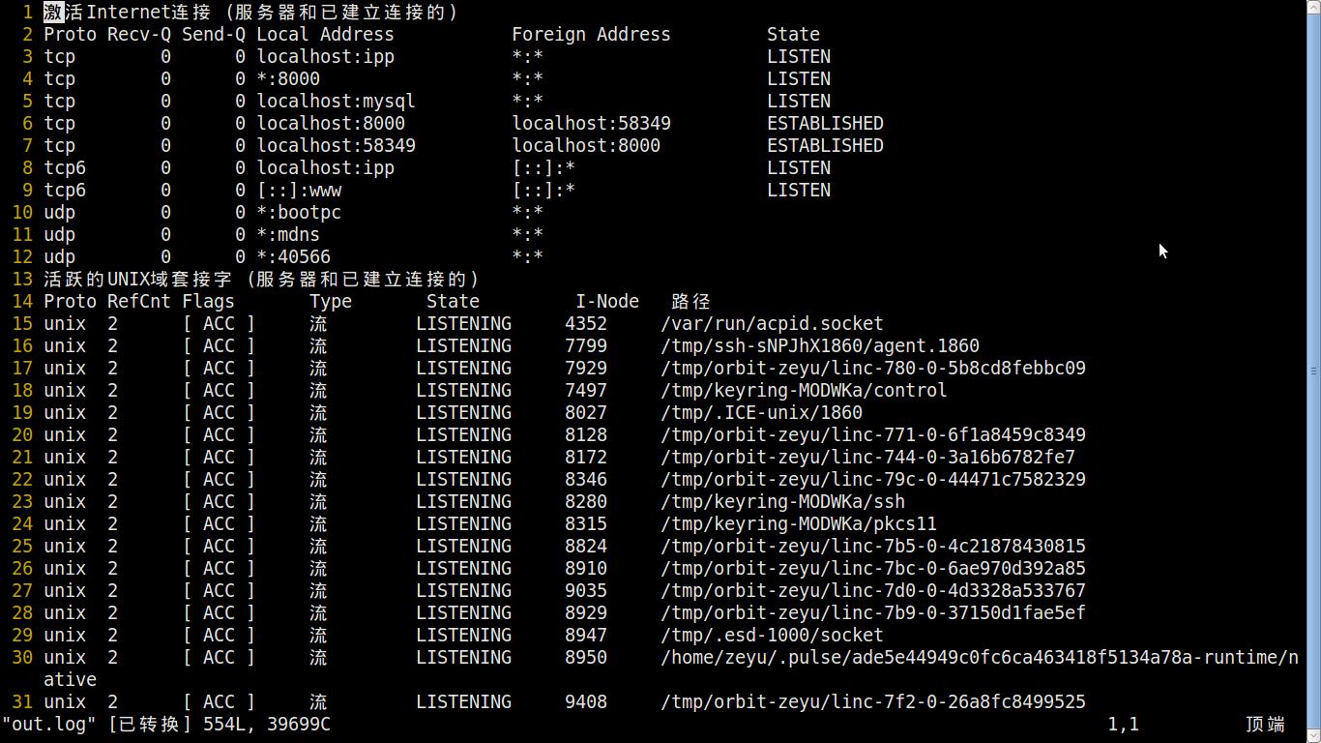Click localhost:58349 in foreign address column
Screen dimensions: 1321x743
pyautogui.click(x=591, y=123)
